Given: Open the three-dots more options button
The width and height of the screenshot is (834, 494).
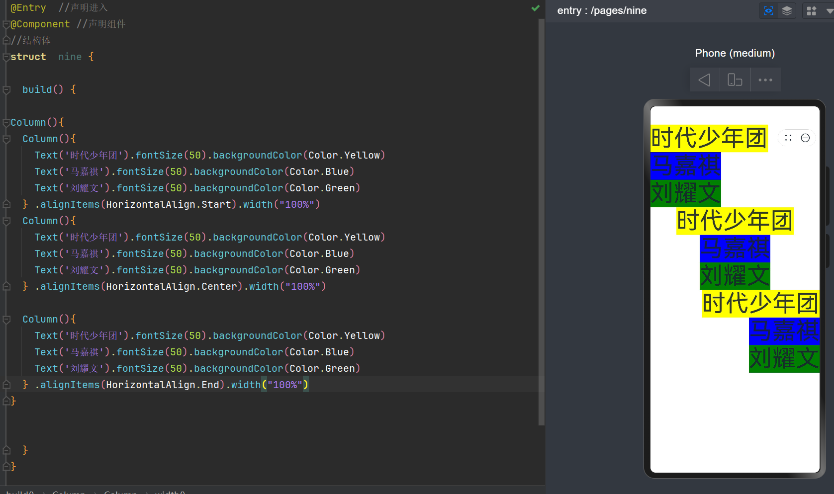Looking at the screenshot, I should click(765, 80).
